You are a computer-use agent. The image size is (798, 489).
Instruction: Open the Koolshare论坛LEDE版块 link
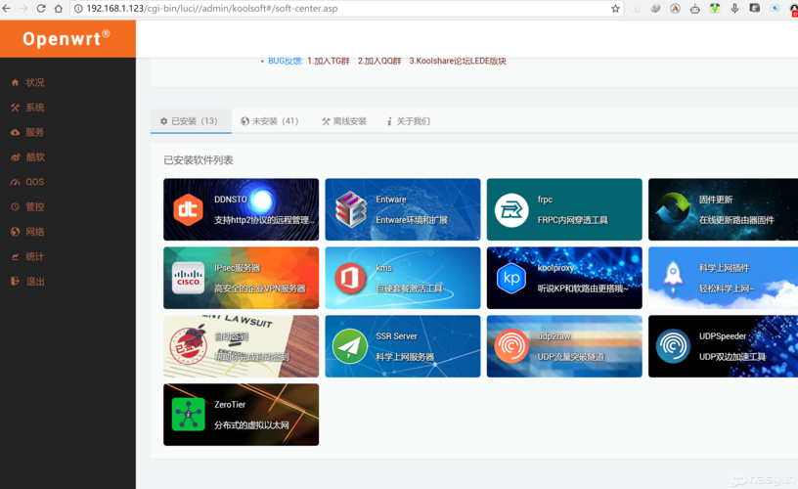[458, 61]
